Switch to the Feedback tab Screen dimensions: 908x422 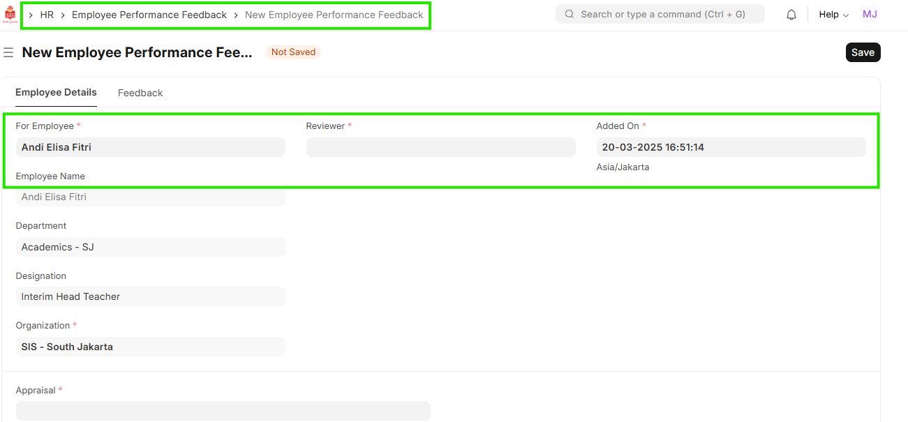140,93
